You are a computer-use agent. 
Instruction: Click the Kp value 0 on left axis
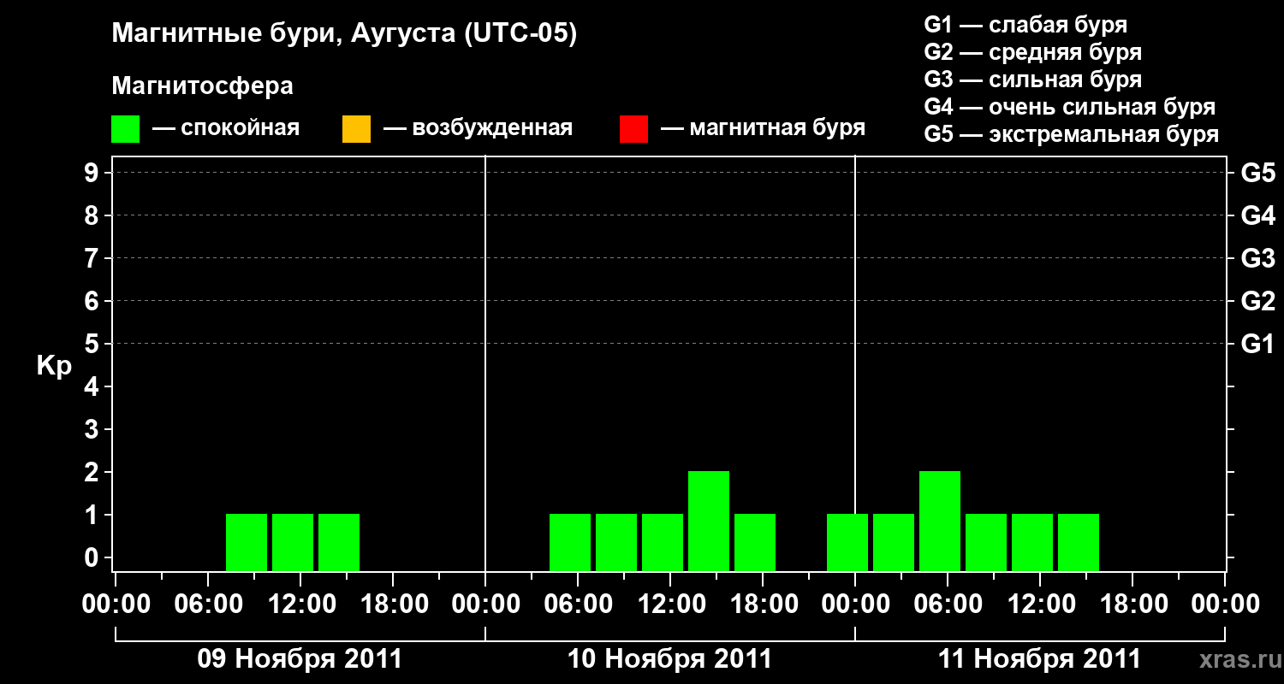point(93,557)
